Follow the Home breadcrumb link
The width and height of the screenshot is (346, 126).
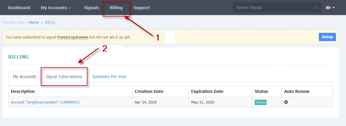[33, 22]
